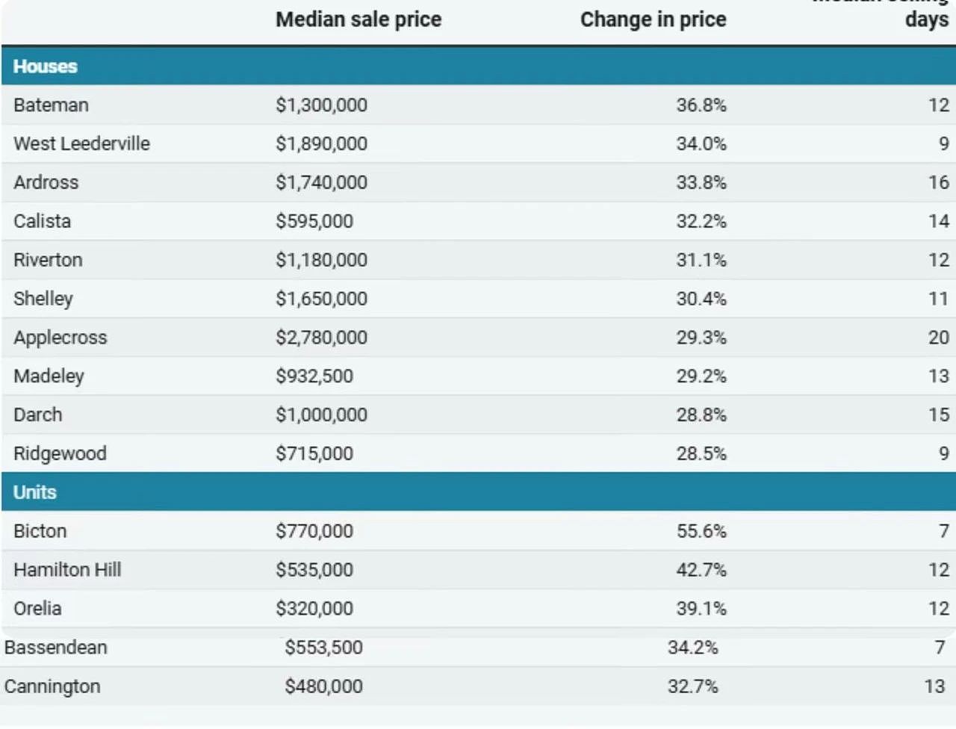
Task: Click Orelia's $320,000 median price
Action: pos(314,609)
